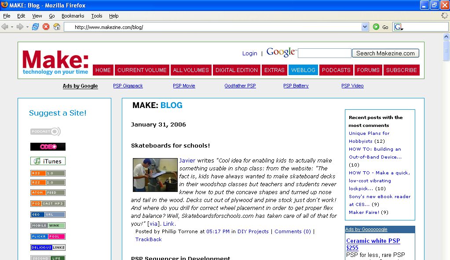Click the Suggest a Site! link
450x260 pixels.
[58, 113]
